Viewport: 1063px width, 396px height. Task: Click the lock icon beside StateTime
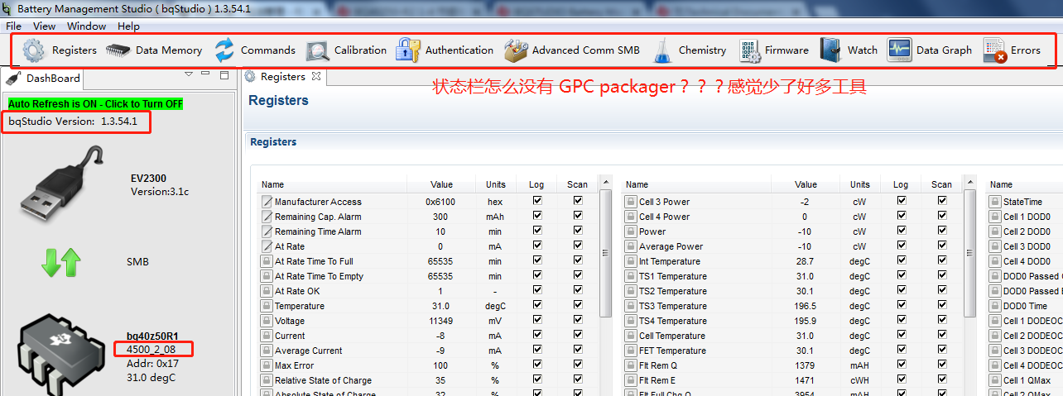coord(995,201)
